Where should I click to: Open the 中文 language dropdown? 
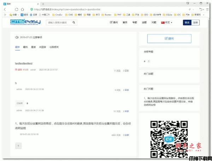point(166,23)
